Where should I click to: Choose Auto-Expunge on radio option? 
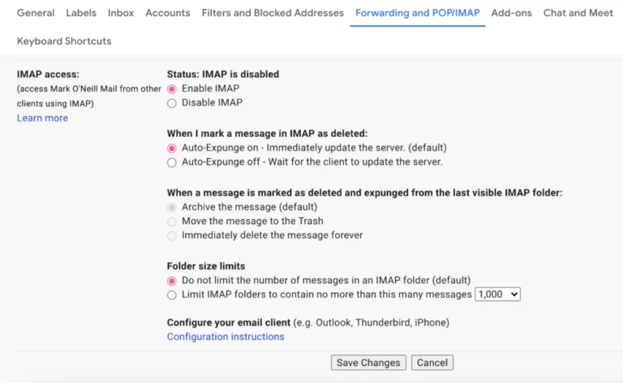172,148
